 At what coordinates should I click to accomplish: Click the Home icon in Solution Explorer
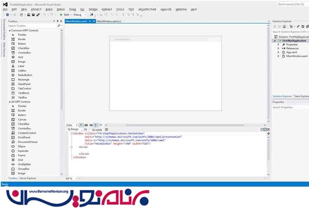(x=285, y=26)
